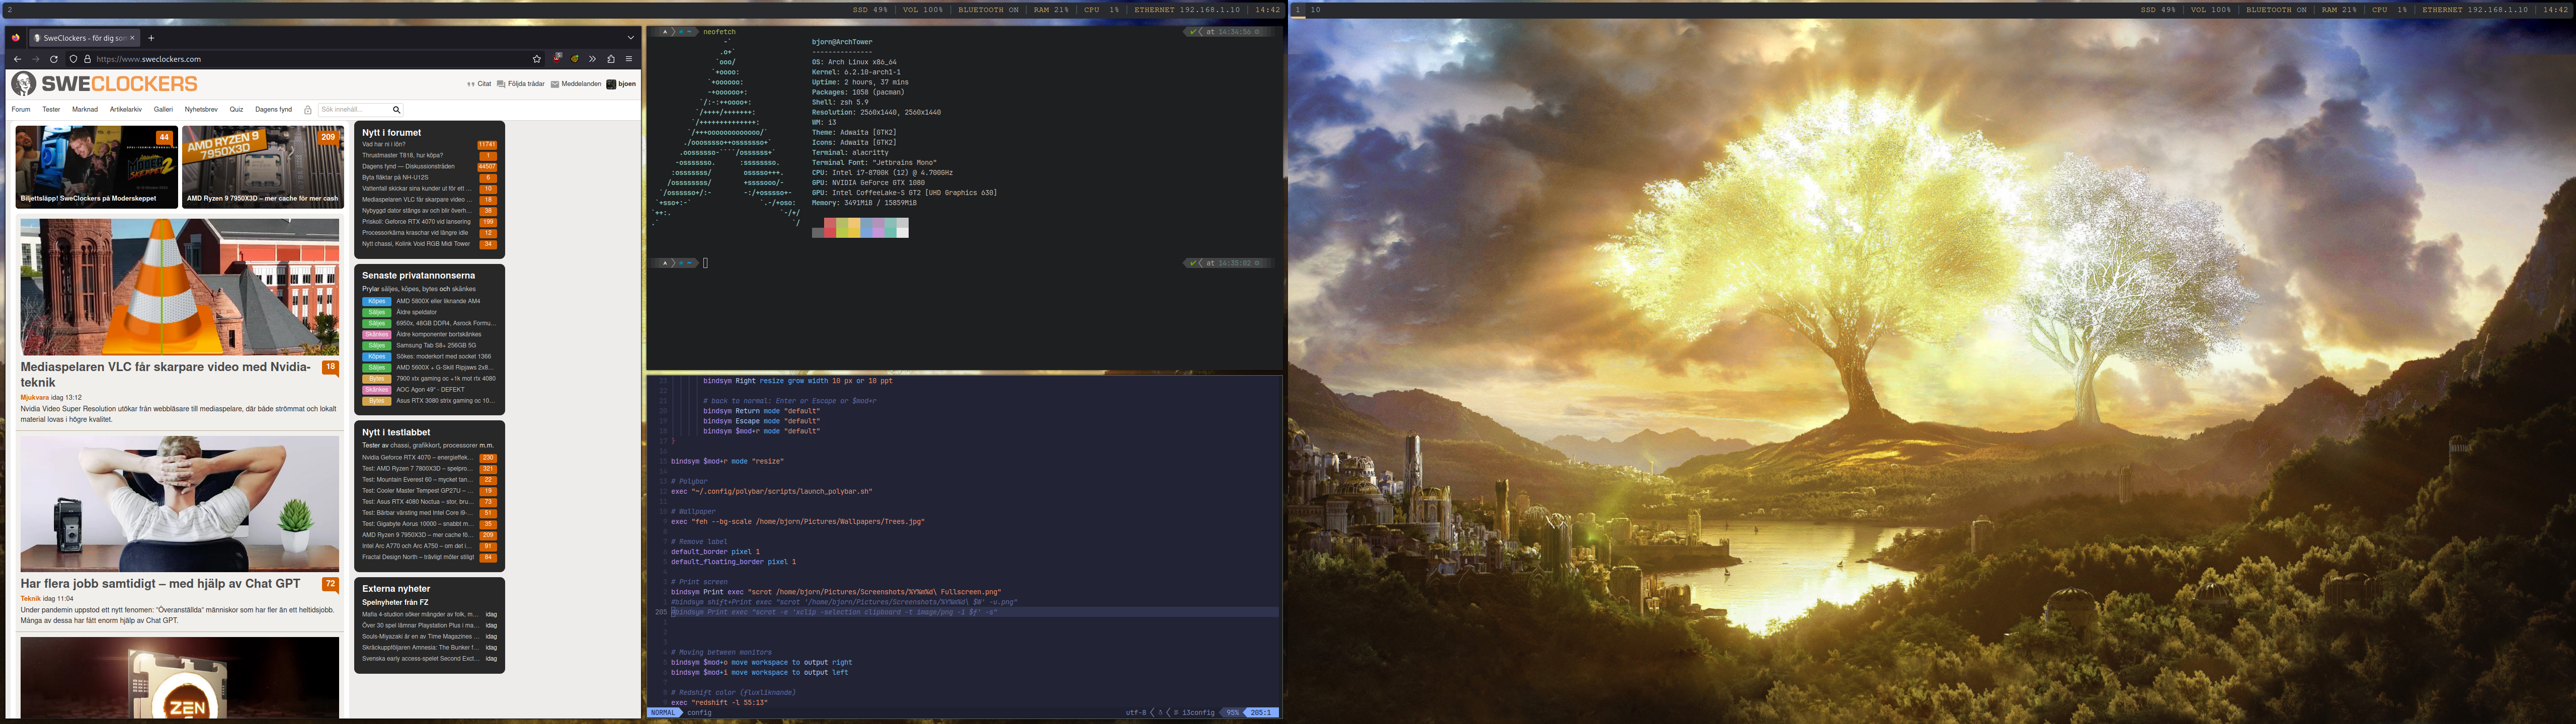The image size is (2576, 724).
Task: Open tracking protection shield icon in address bar
Action: 73,59
